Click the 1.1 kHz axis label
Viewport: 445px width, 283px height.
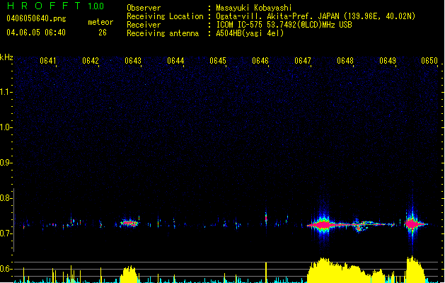[6, 92]
